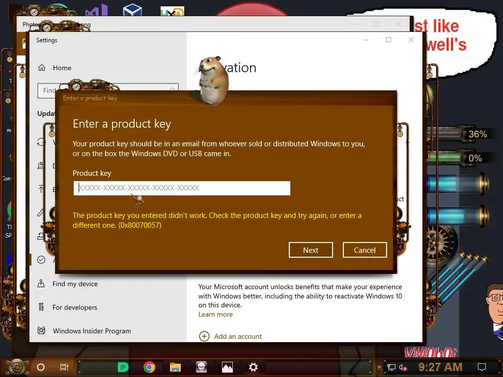Click Next in the product key dialog

pyautogui.click(x=310, y=250)
